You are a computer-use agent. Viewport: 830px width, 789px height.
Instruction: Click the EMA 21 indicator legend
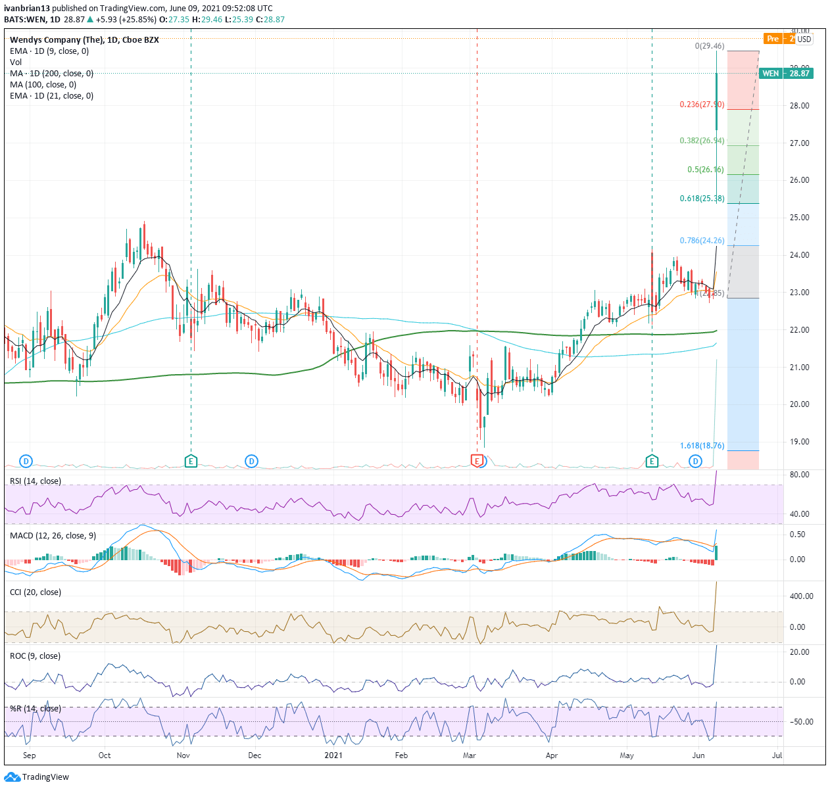coord(51,96)
